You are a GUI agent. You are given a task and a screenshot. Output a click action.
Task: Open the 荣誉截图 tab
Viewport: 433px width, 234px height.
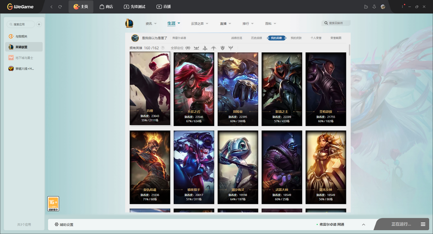click(x=336, y=38)
